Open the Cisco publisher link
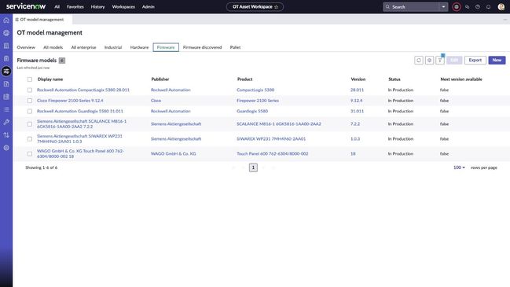This screenshot has width=510, height=287. pyautogui.click(x=156, y=101)
